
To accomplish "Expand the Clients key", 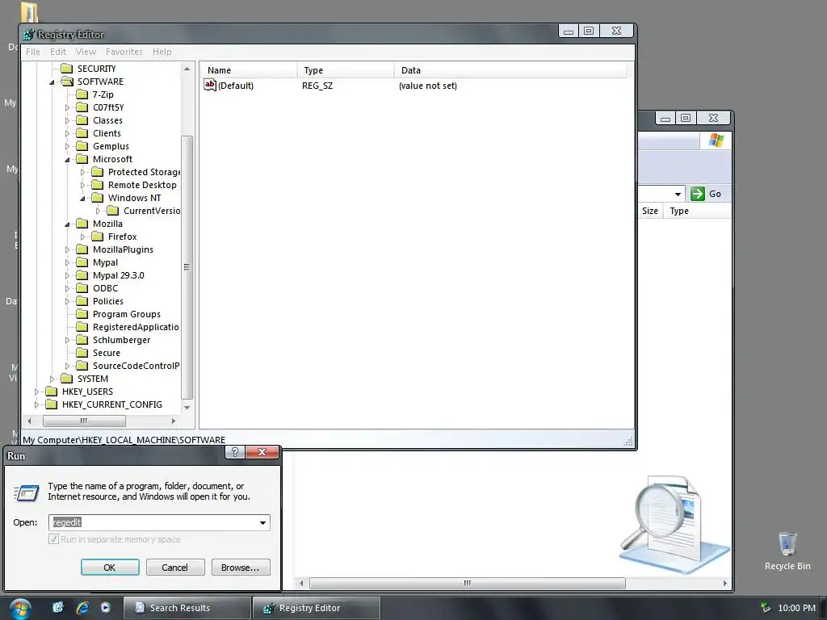I will click(x=67, y=133).
